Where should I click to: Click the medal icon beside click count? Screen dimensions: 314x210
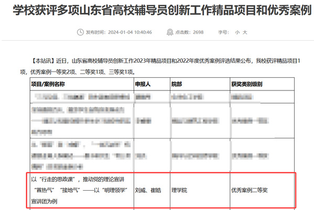(170, 32)
